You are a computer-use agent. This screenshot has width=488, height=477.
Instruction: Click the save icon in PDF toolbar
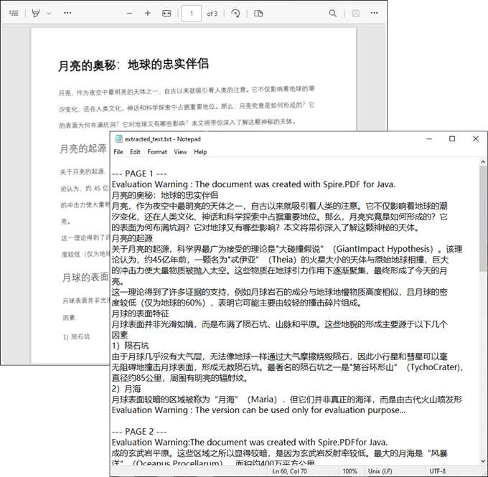tap(355, 13)
